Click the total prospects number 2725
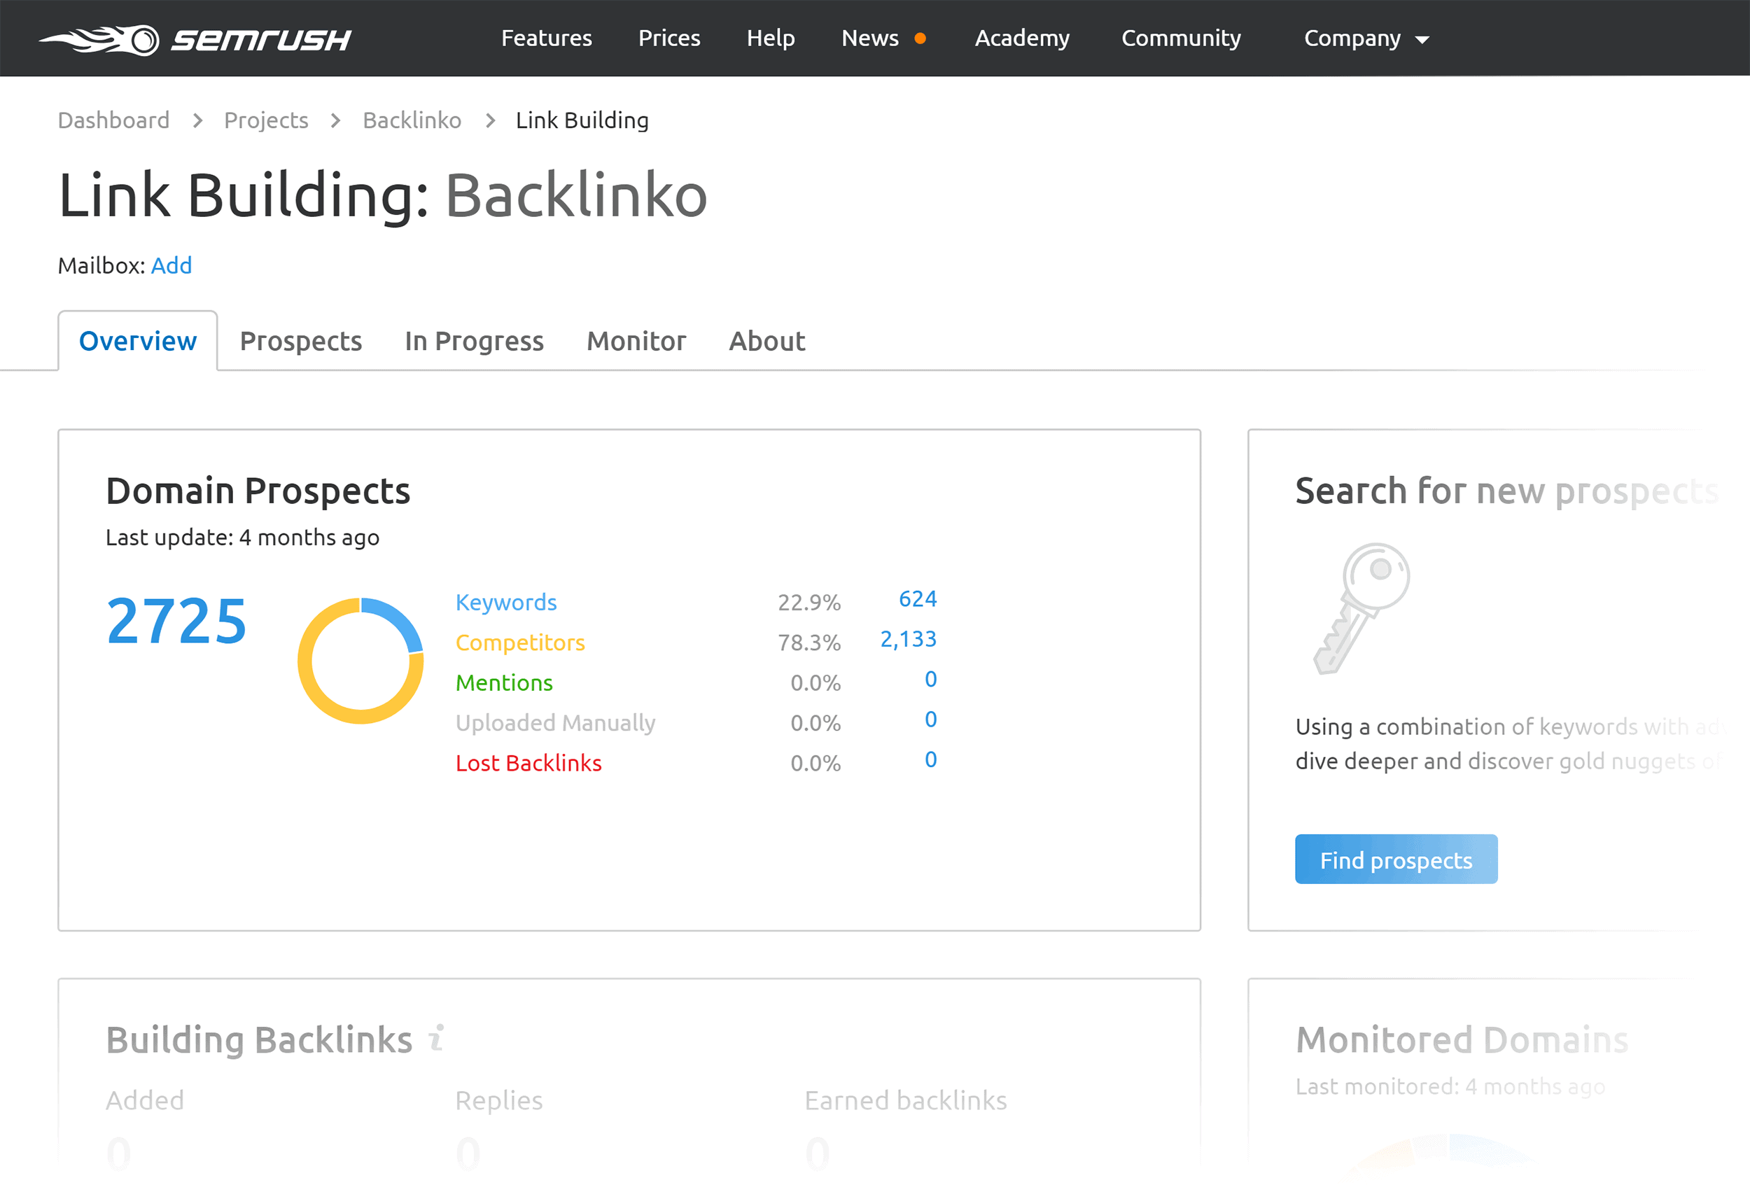This screenshot has height=1192, width=1750. point(176,622)
